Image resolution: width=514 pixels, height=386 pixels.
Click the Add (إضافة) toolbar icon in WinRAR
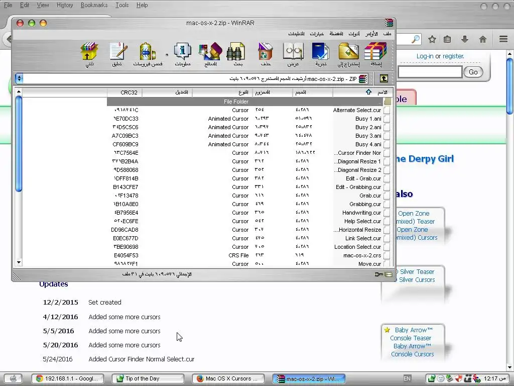[375, 54]
